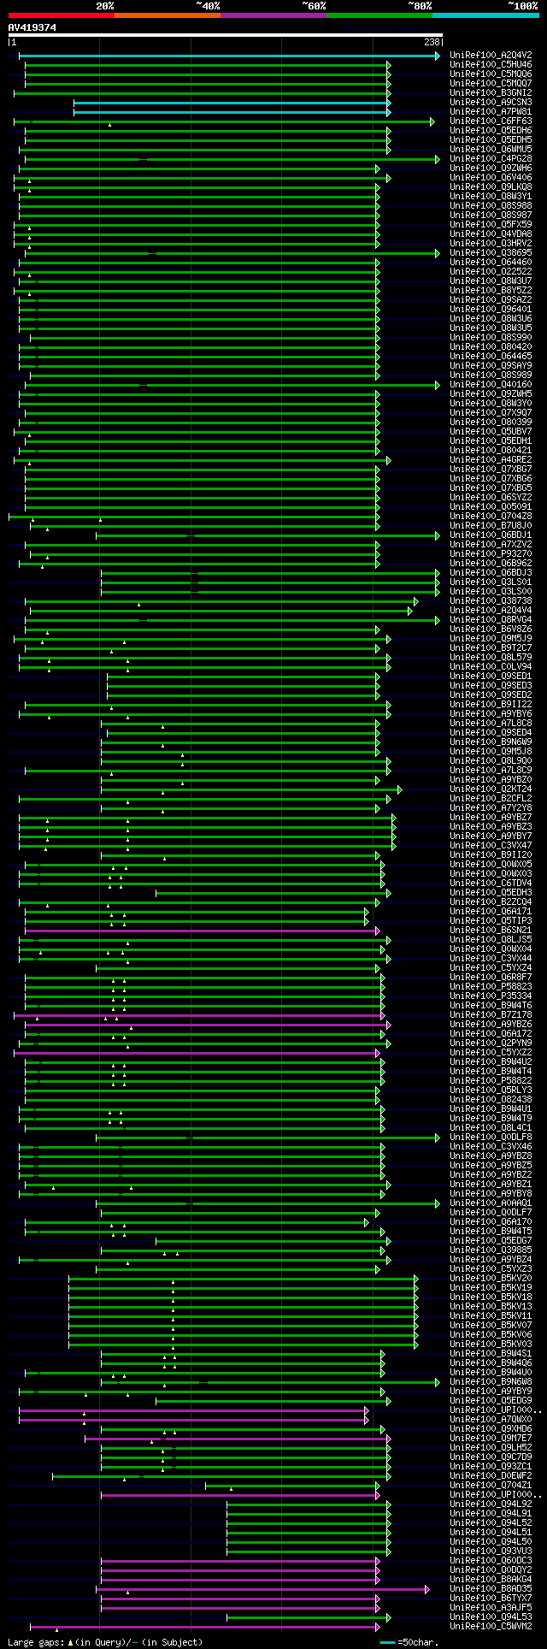Click the red 20% identity legend segment
The width and height of the screenshot is (547, 1649).
(61, 15)
